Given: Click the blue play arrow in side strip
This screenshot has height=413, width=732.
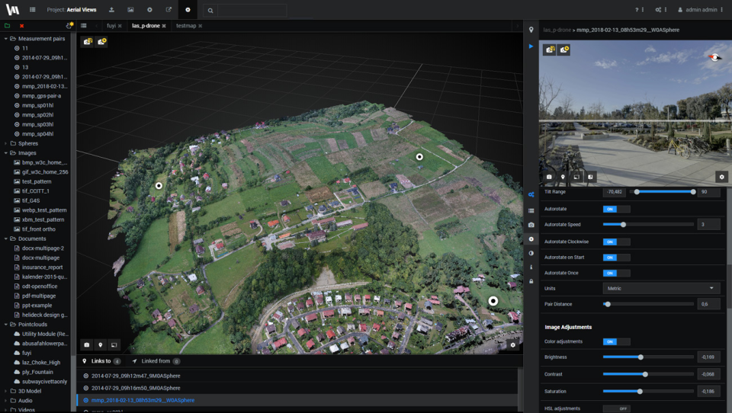Looking at the screenshot, I should 531,46.
